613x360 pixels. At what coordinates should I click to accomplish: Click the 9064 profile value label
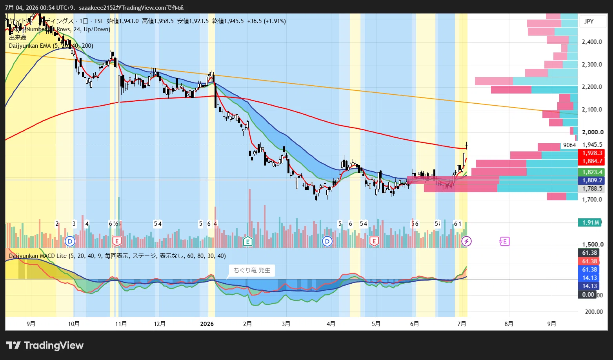coord(569,145)
